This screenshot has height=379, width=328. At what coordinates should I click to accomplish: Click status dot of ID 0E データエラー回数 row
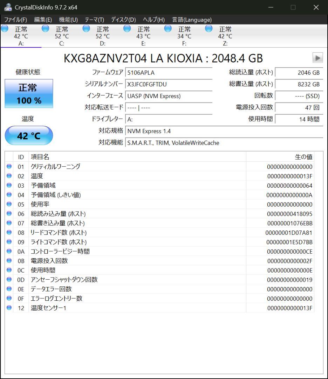9,289
